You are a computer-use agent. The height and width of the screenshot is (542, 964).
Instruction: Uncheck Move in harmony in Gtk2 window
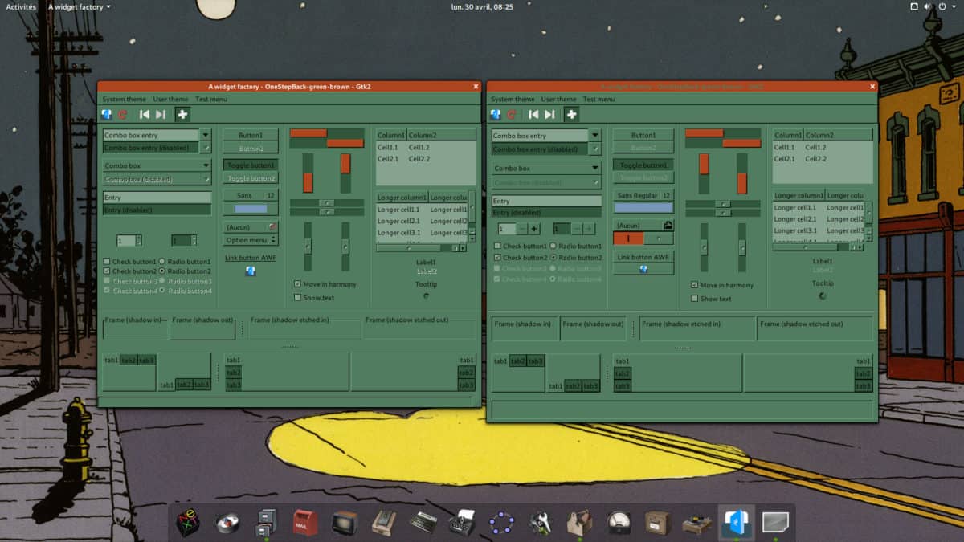pos(298,283)
